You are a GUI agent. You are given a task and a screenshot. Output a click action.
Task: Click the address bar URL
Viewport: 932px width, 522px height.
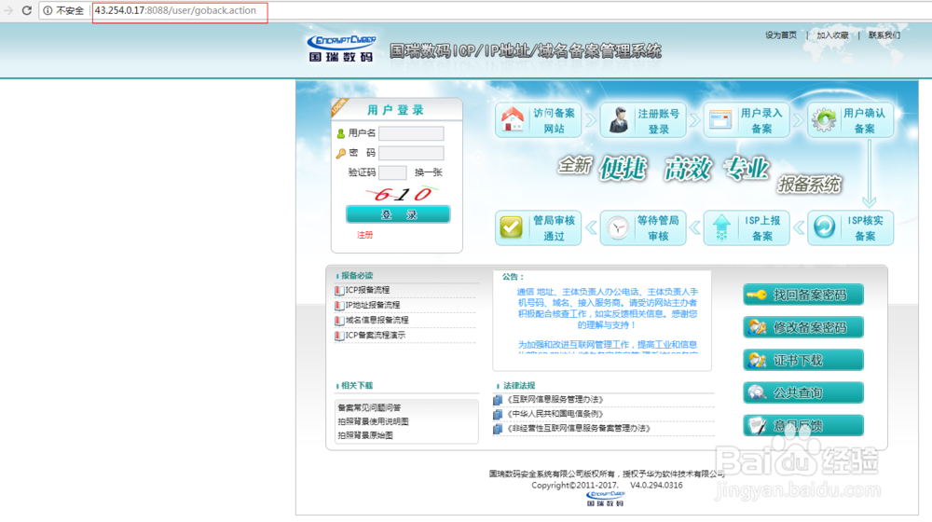pyautogui.click(x=175, y=10)
